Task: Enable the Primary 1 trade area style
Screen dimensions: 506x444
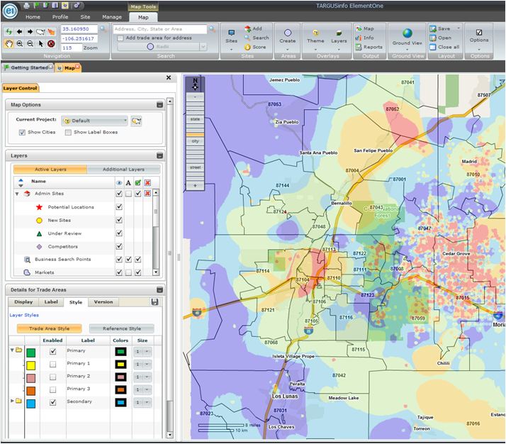Action: (52, 364)
